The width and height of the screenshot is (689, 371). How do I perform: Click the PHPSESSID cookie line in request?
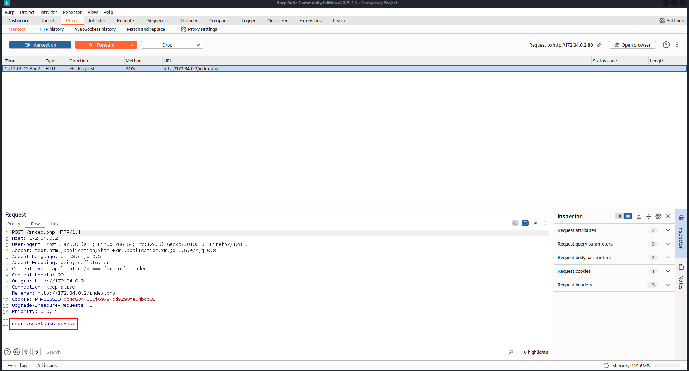tap(83, 299)
